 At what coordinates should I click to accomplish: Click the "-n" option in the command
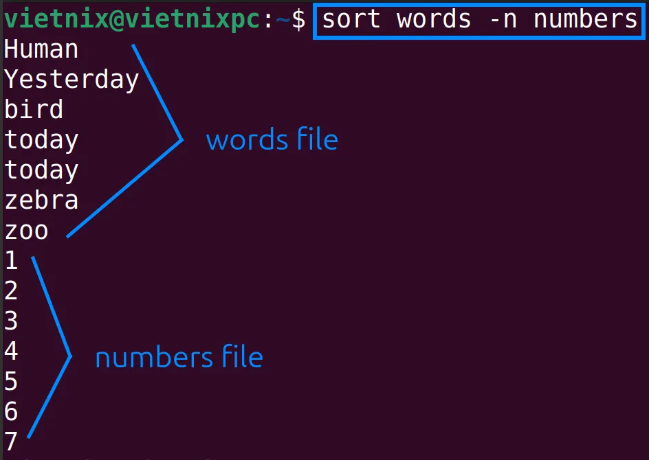503,20
